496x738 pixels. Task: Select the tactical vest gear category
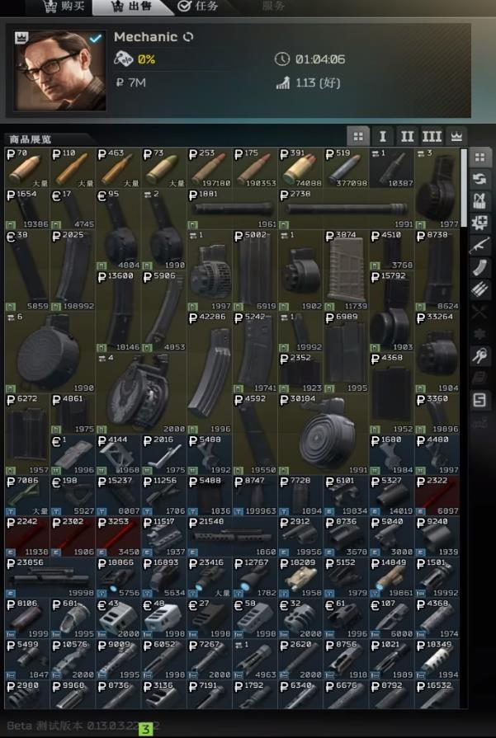(x=479, y=200)
